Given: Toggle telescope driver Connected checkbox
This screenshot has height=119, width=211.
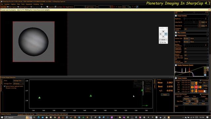Looking at the screenshot, I should click(x=200, y=80).
